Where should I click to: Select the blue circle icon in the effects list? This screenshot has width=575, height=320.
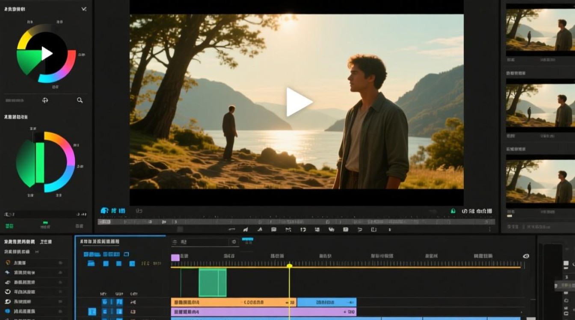point(8,311)
